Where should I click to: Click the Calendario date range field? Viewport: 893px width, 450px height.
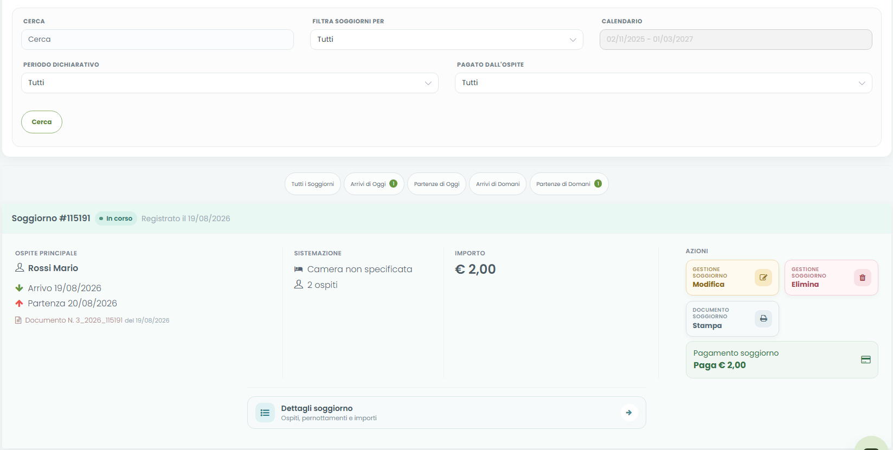[x=736, y=40]
